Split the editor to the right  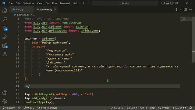[185, 9]
